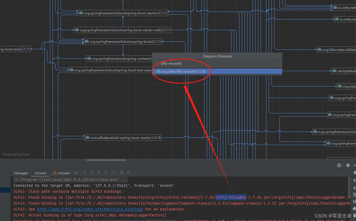The image size is (356, 221).
Task: Clear console with the trash icon
Action: coord(354,215)
